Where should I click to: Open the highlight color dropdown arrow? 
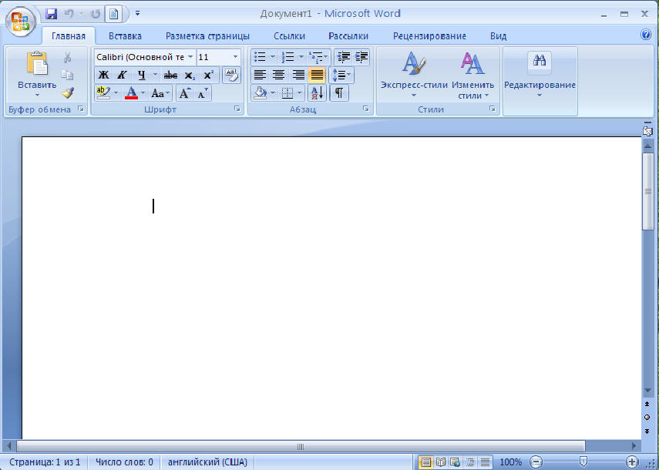(x=116, y=92)
